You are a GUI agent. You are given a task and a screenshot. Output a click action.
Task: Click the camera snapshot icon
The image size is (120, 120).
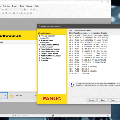(34, 9)
